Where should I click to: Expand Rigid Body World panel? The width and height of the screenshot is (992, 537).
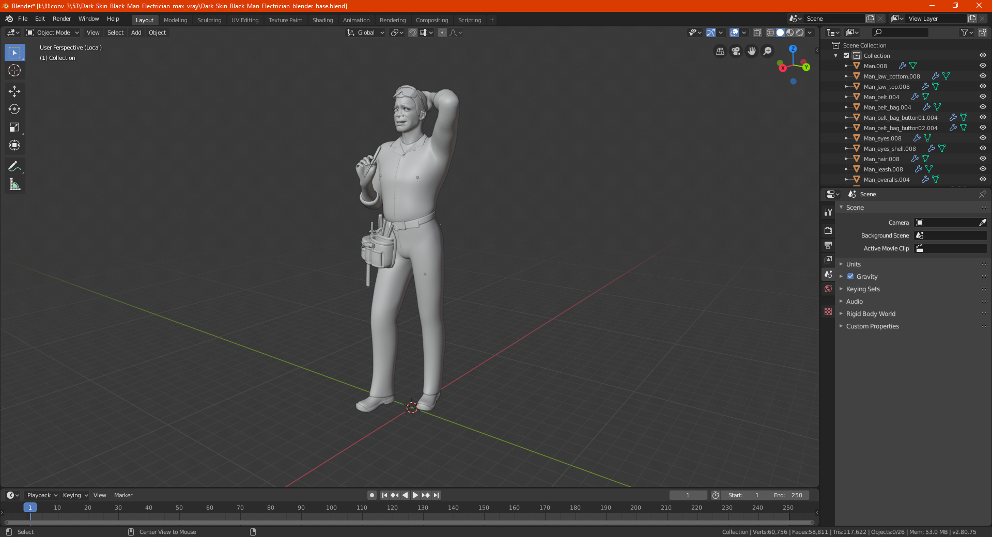pos(871,313)
